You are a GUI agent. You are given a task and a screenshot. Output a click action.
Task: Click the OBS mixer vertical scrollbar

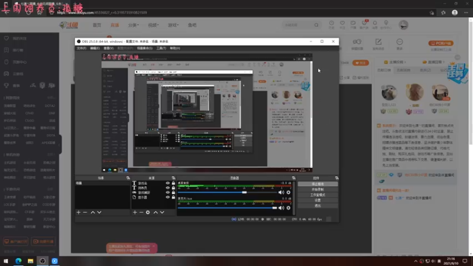pos(294,198)
